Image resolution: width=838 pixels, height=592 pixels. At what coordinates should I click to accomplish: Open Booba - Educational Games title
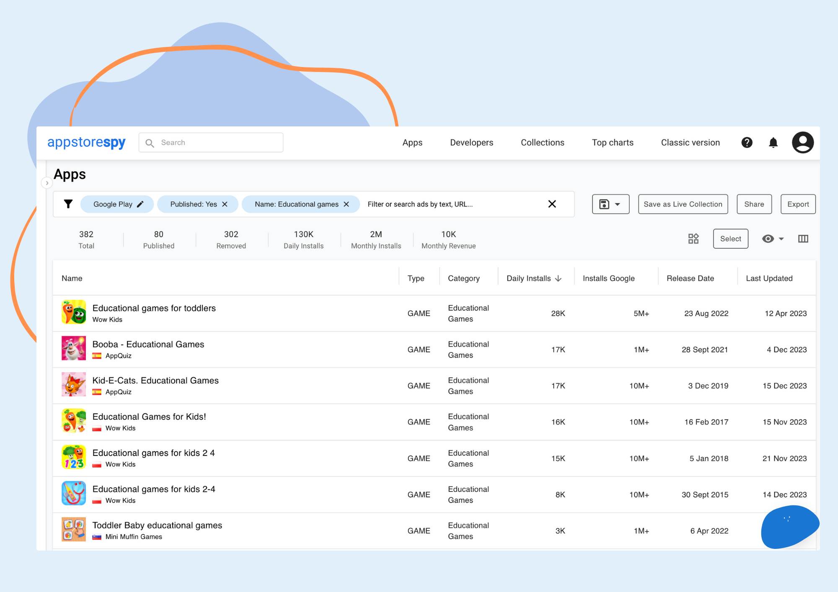coord(148,344)
